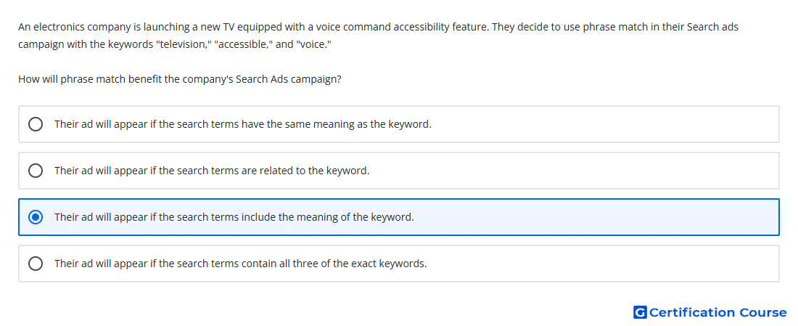Click answer text "include the meaning of the keyword"
798x326 pixels.
pos(327,218)
